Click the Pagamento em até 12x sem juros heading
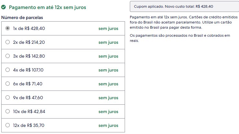Image resolution: width=239 pixels, height=134 pixels. [47, 7]
